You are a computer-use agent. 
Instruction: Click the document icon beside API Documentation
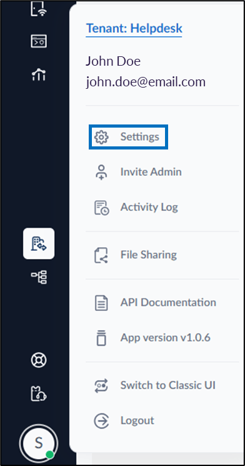(101, 303)
